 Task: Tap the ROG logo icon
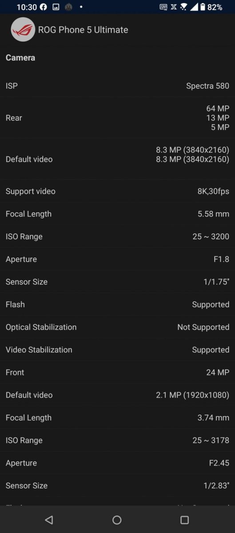[23, 30]
